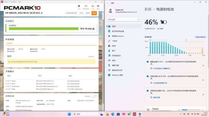Click the 选项 button beside the orange button

coord(88,13)
